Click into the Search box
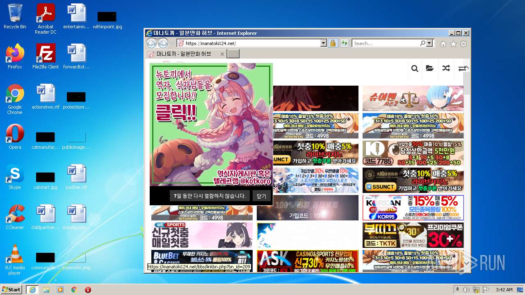The height and width of the screenshot is (295, 525). tap(386, 43)
